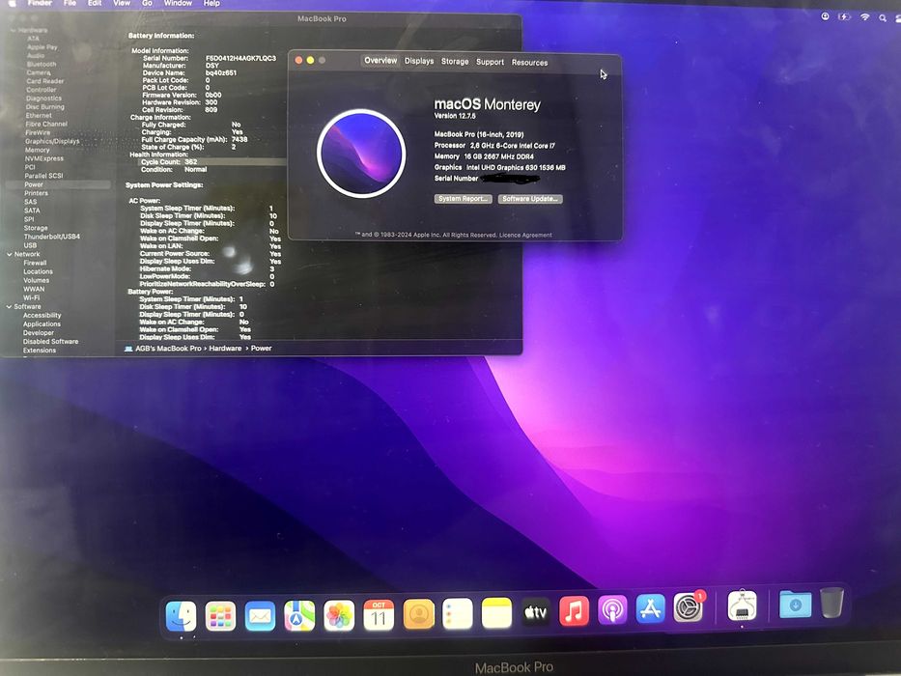
Task: Switch to the Overview tab
Action: coord(380,60)
